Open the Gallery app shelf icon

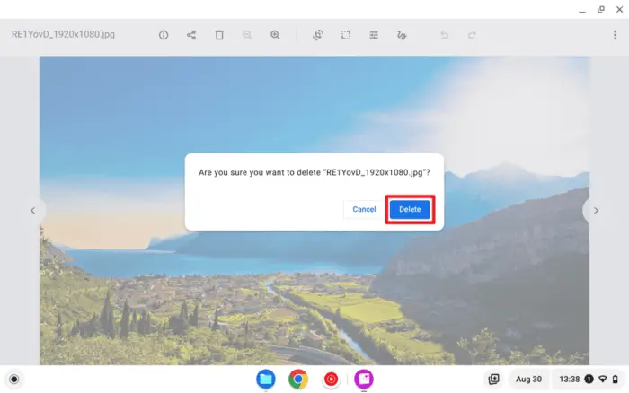point(364,379)
